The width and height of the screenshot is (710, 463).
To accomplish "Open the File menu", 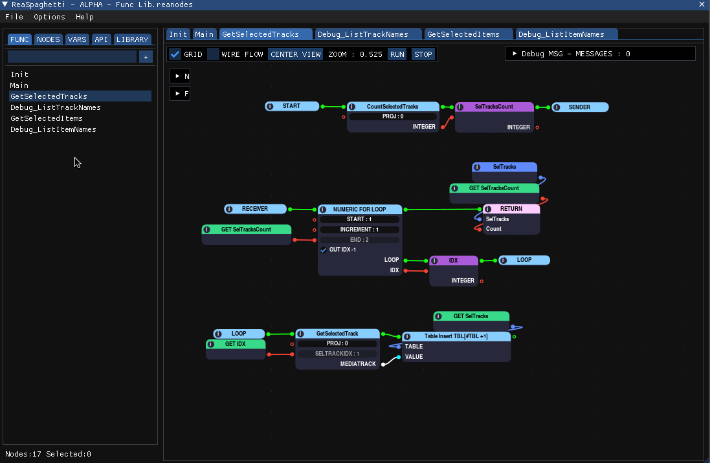I will [14, 17].
